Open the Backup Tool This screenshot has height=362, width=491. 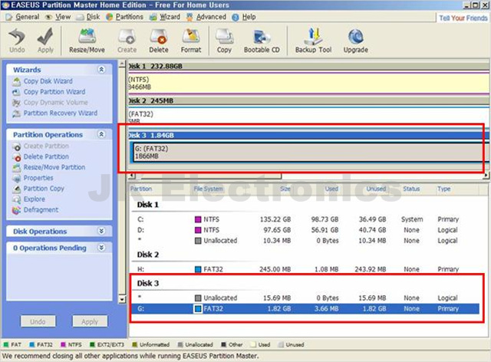(x=313, y=41)
